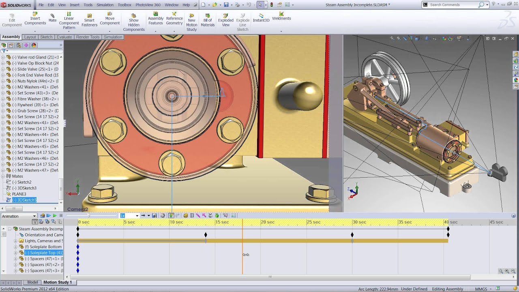Image resolution: width=519 pixels, height=292 pixels.
Task: Click the timeline horizontal scrollbar
Action: point(270,277)
